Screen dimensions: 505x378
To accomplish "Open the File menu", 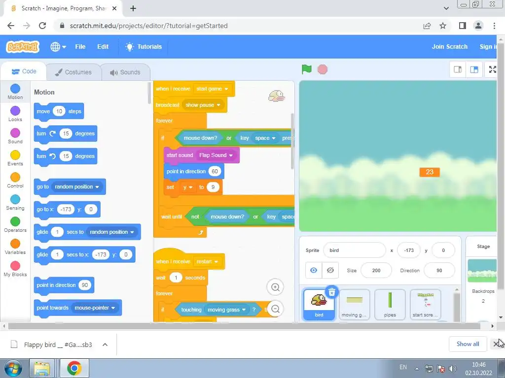I will (x=80, y=47).
